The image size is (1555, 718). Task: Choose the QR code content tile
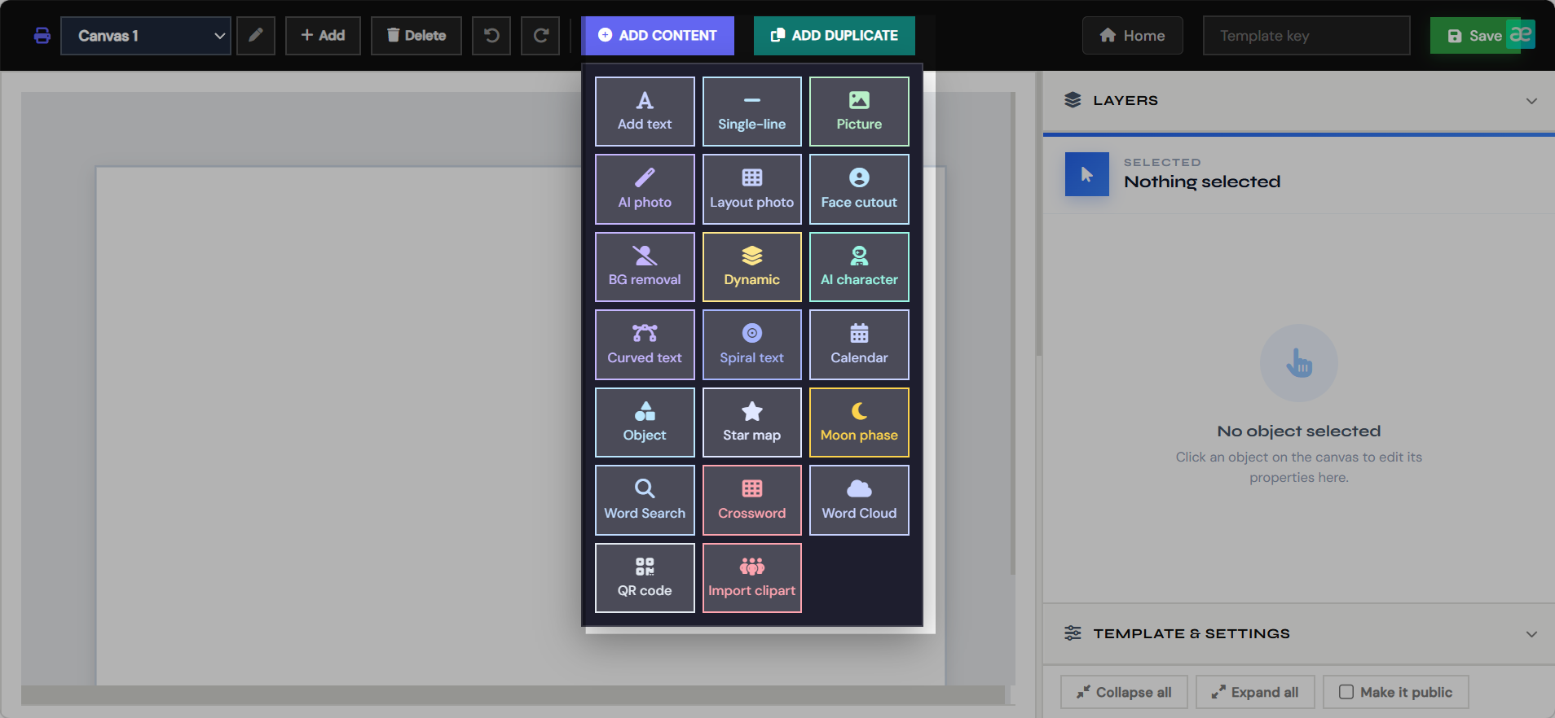[645, 578]
